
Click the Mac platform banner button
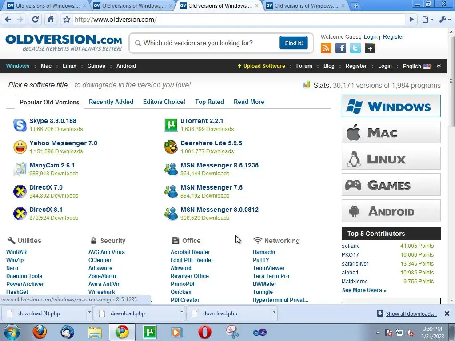point(391,132)
